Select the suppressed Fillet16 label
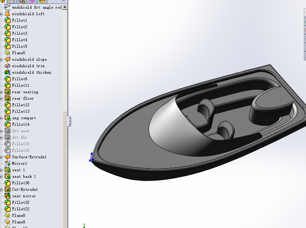Screen dimensions: 306x228 point(21,150)
